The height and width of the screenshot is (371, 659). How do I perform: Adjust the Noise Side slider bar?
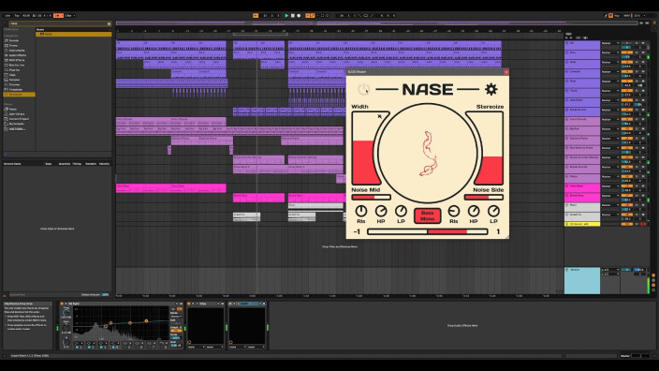(x=484, y=197)
